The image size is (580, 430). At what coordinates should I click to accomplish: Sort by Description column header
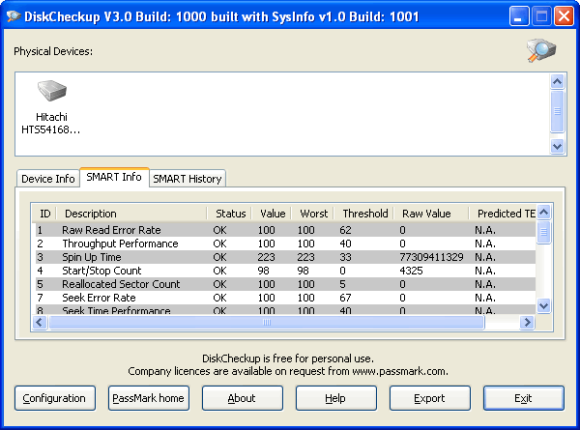[x=131, y=214]
